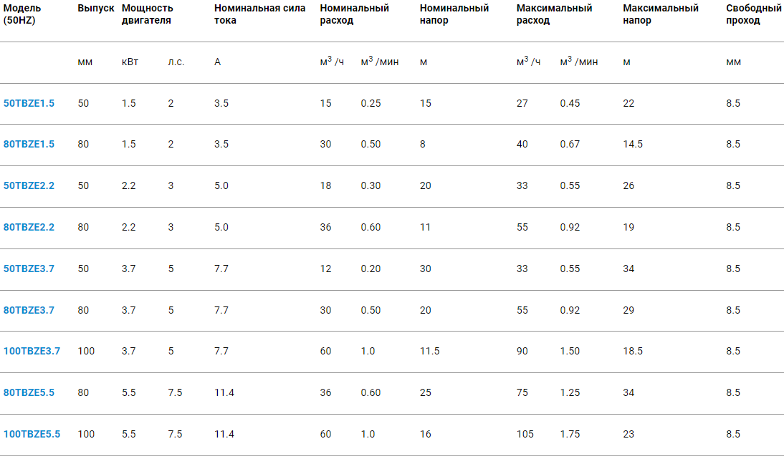Select the Номинальная сила тока header
This screenshot has height=459, width=784.
click(259, 14)
